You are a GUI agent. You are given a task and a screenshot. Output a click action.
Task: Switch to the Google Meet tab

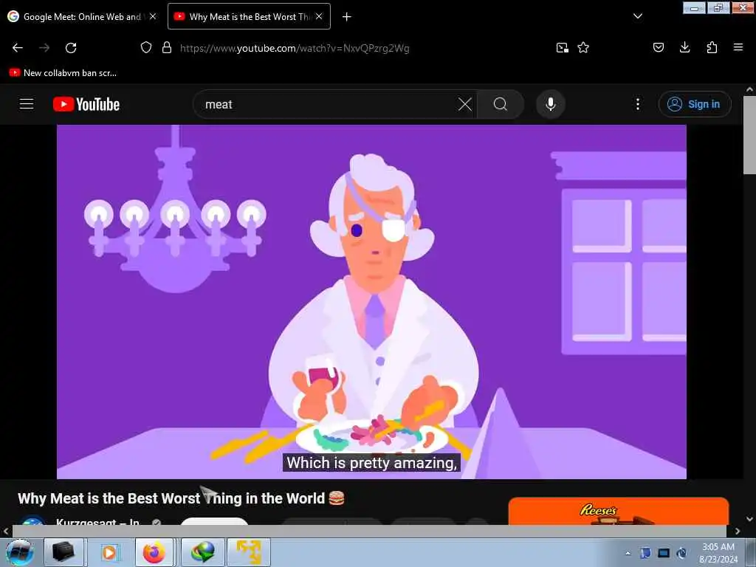coord(82,16)
